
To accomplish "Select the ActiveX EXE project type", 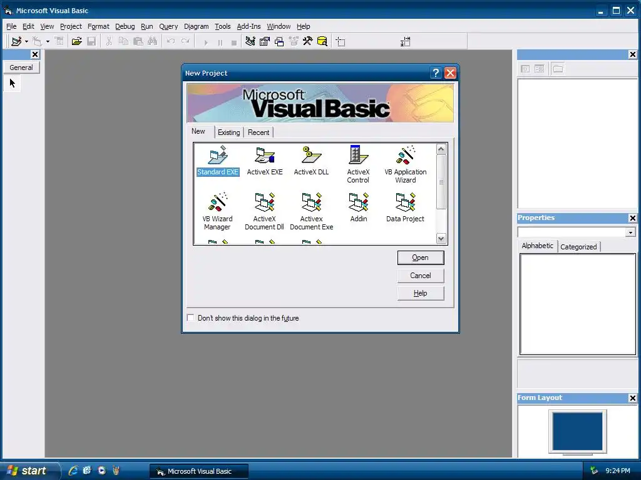I will 265,161.
